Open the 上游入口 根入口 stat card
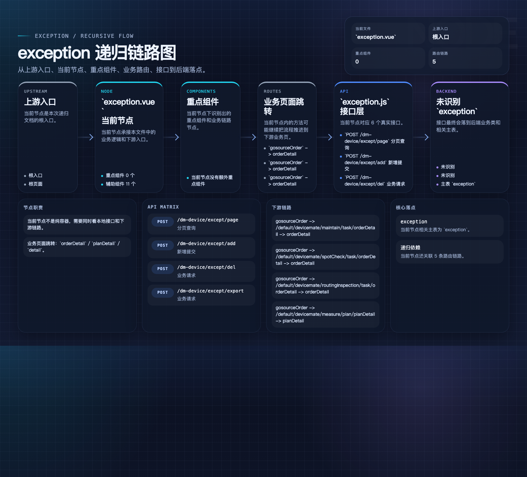 tap(465, 33)
